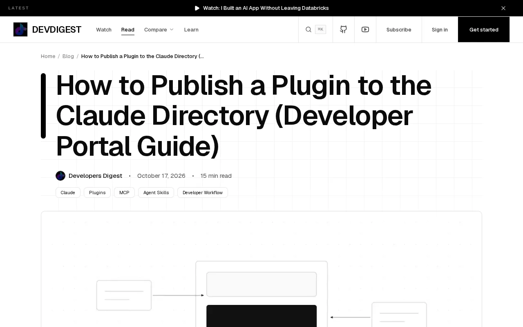This screenshot has width=523, height=327.
Task: Select the MCP tag
Action: tap(124, 193)
